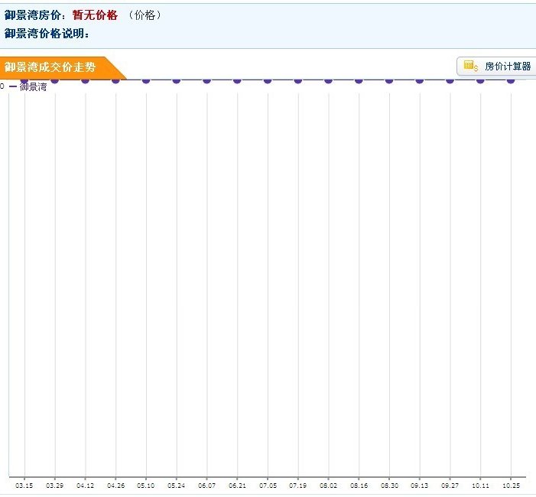Click the data point above date 05.10

(146, 80)
